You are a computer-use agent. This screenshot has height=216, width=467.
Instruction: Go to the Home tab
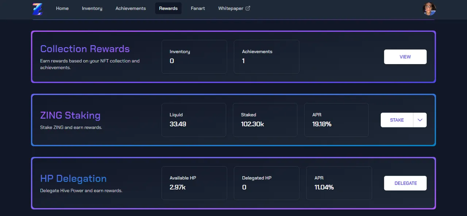point(62,8)
